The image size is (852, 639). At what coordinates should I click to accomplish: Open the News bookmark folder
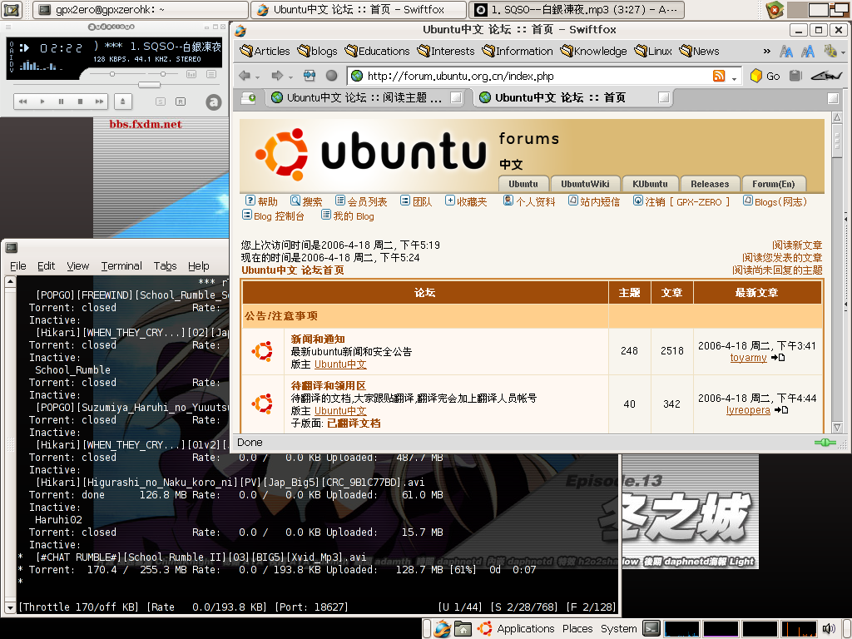[x=699, y=51]
